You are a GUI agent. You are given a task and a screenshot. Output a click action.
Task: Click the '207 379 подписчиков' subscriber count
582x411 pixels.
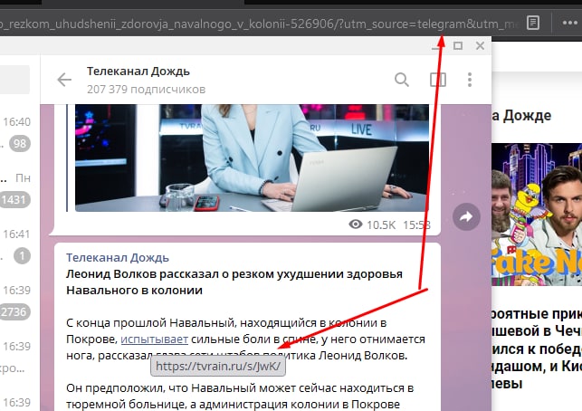coord(146,90)
